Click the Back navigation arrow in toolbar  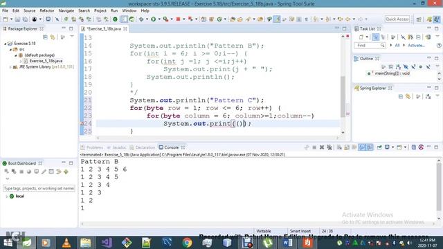click(x=347, y=19)
